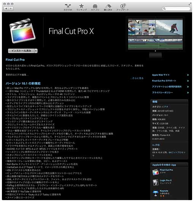The height and width of the screenshot is (202, 194).
Task: Open the 購入済み (Purchased) toolbar tab
Action: click(x=108, y=7)
